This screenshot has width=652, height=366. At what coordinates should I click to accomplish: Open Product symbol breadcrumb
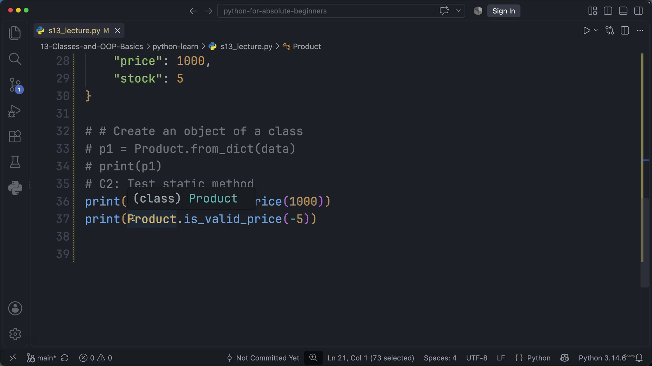point(302,46)
